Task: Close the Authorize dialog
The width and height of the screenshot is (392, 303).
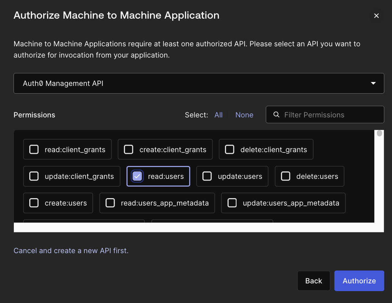Action: [x=376, y=15]
